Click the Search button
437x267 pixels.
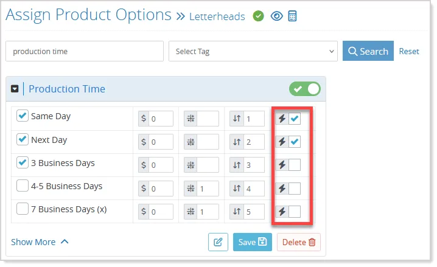point(368,51)
